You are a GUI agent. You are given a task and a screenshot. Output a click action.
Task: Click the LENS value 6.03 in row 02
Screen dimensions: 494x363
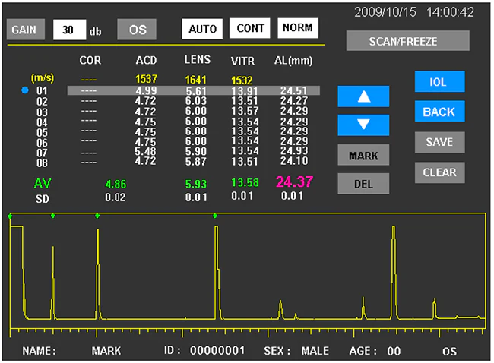point(195,101)
